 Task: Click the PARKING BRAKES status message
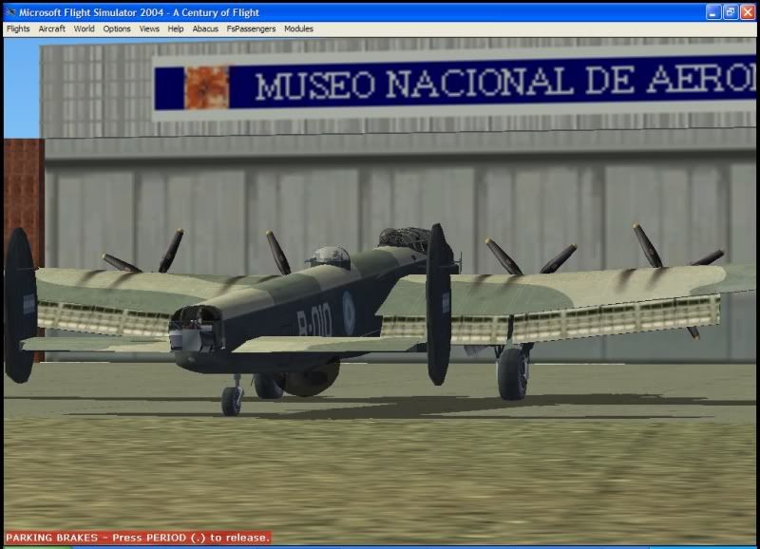click(138, 538)
